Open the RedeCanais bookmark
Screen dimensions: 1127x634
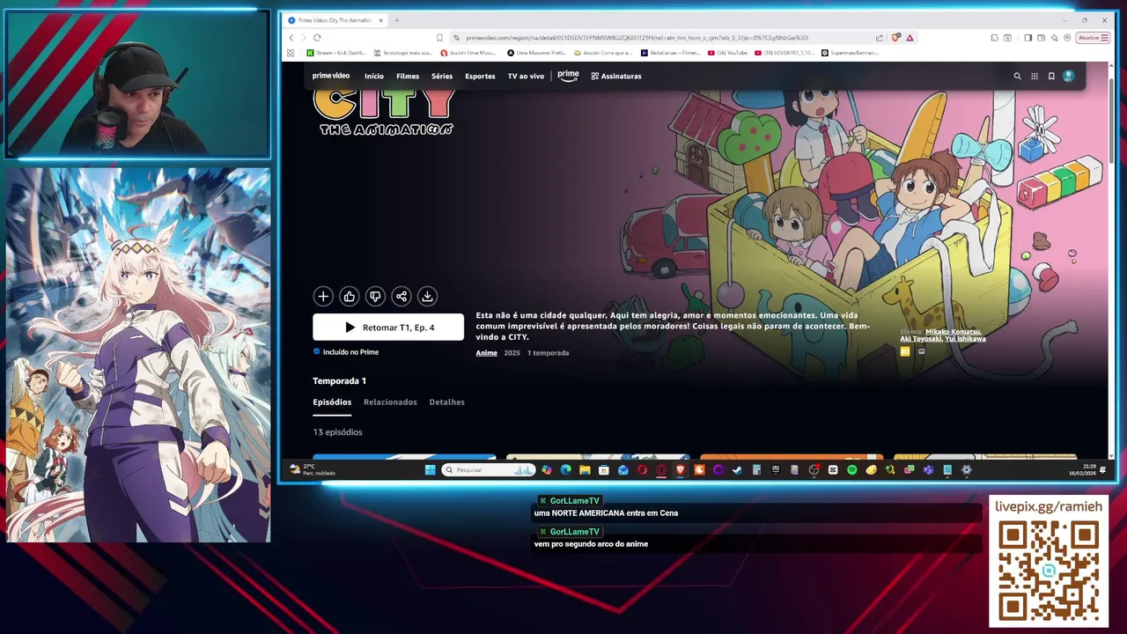click(x=671, y=53)
